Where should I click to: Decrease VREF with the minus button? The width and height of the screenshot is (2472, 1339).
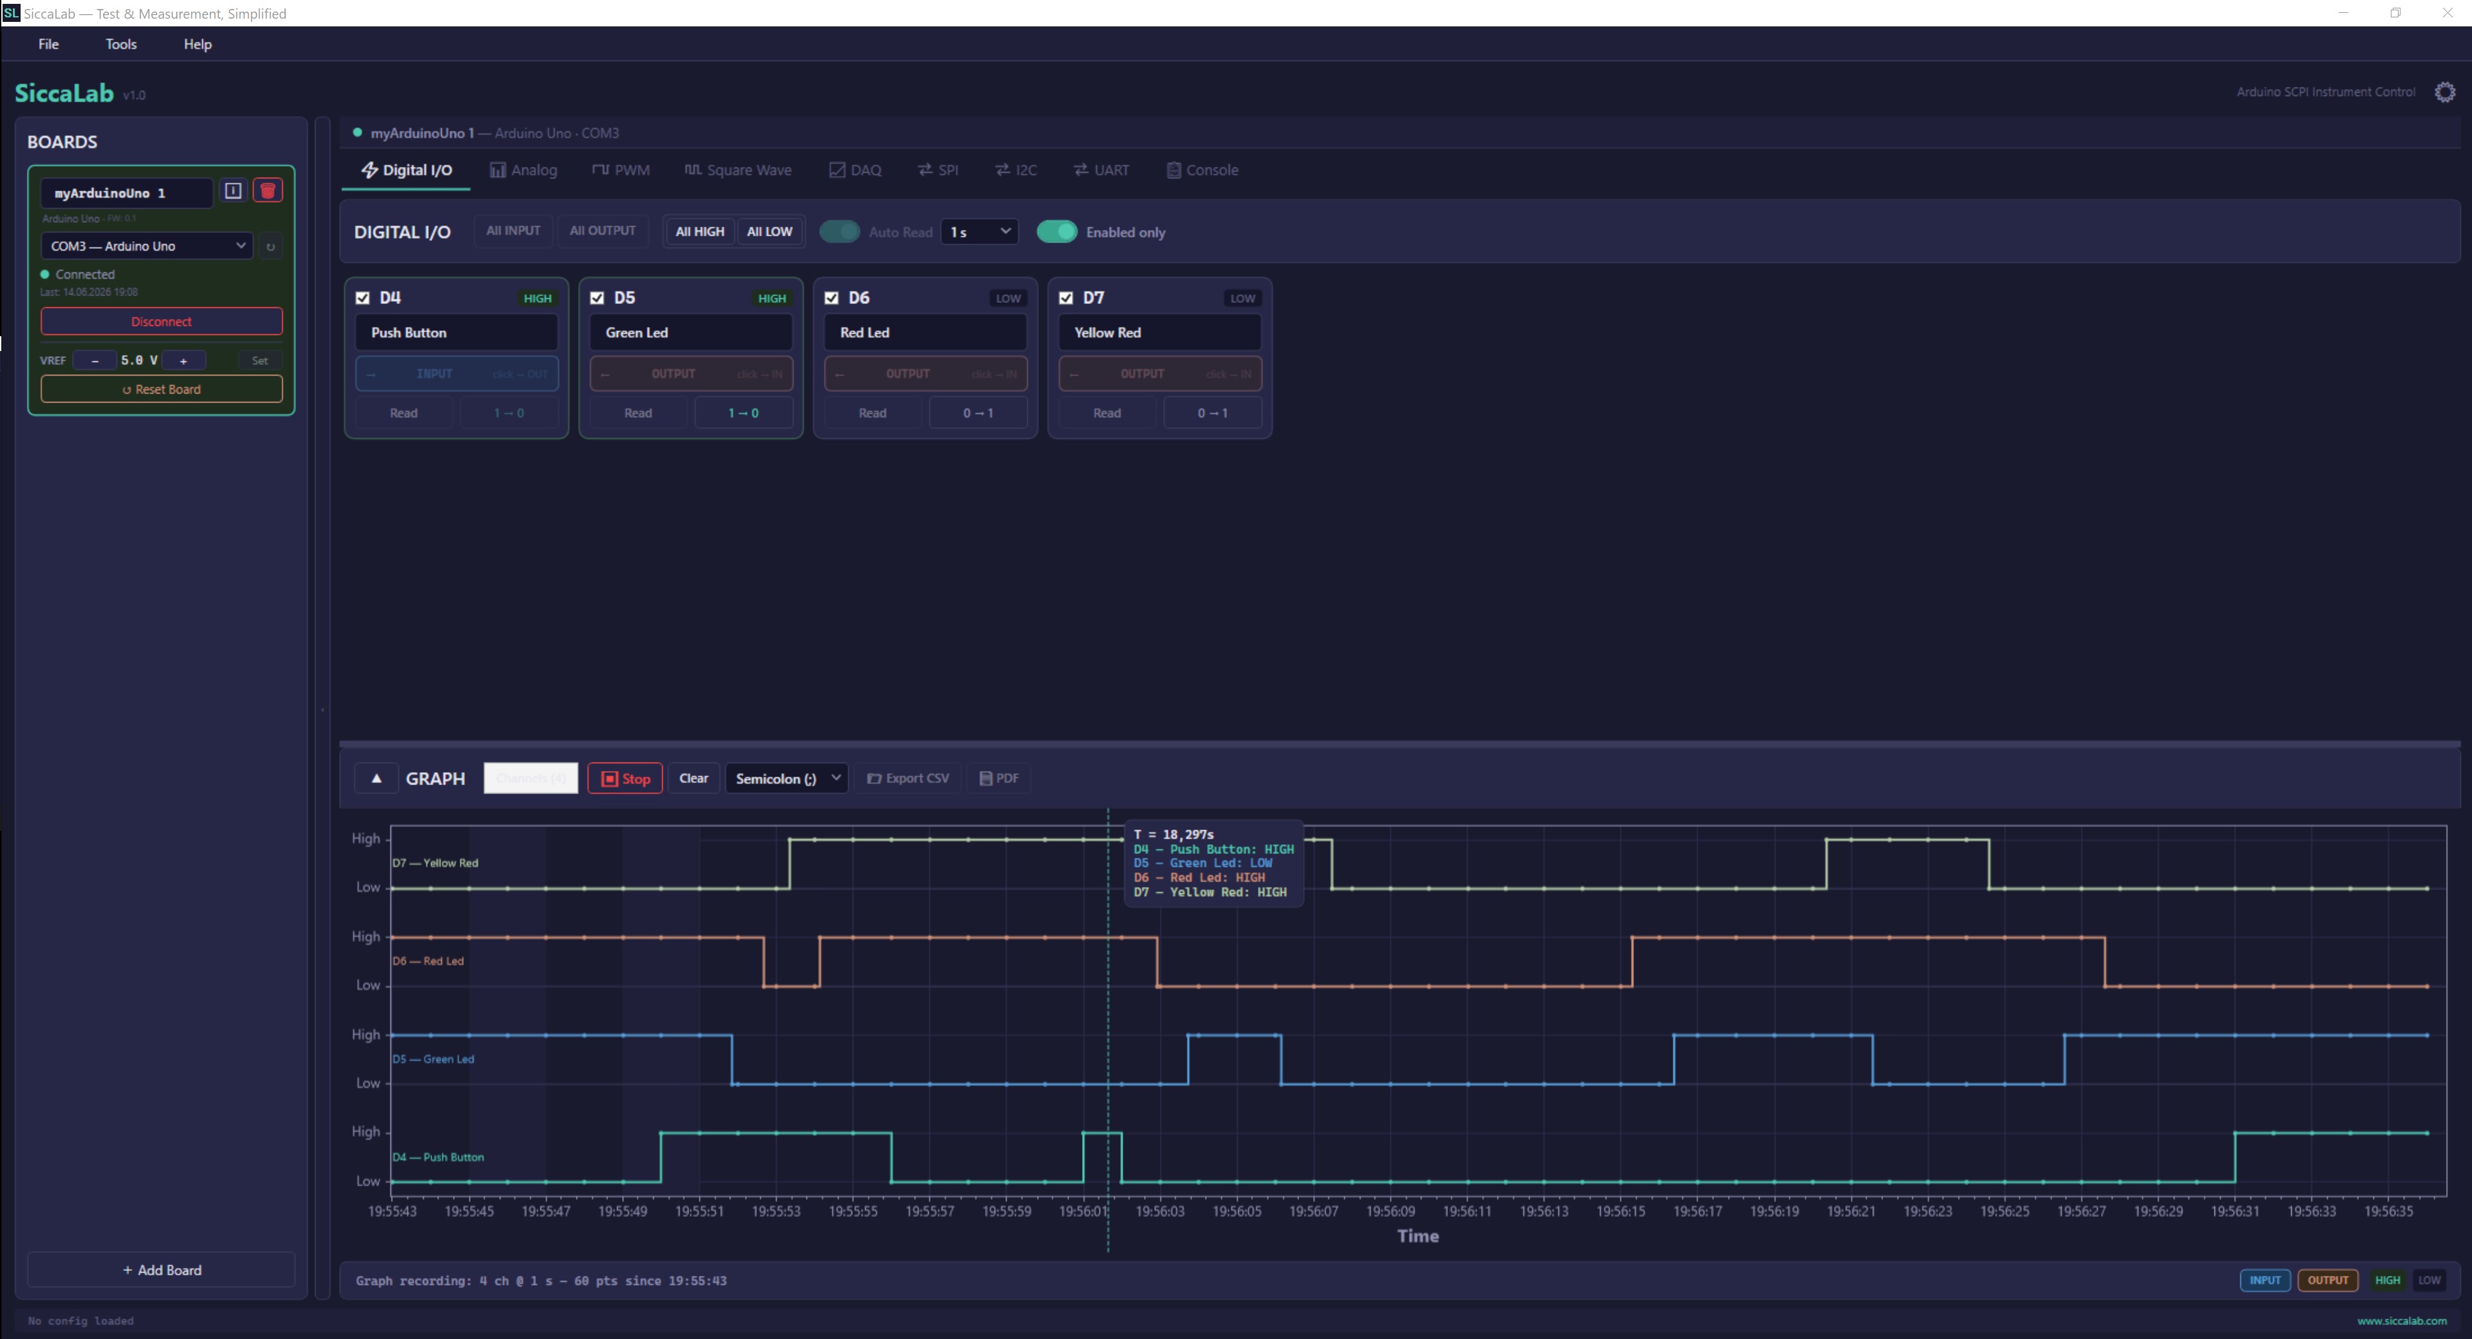94,361
